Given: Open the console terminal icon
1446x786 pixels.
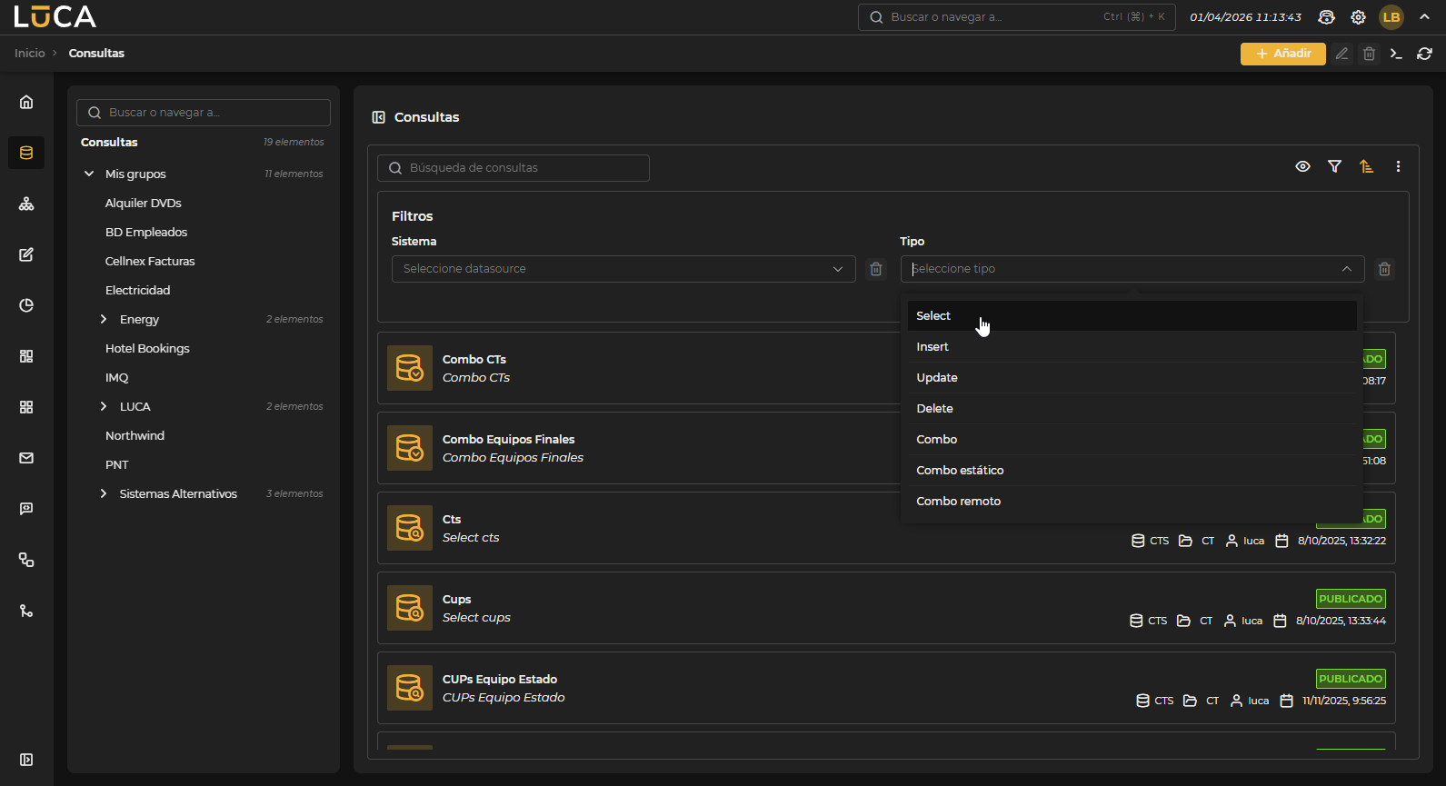Looking at the screenshot, I should (1397, 54).
